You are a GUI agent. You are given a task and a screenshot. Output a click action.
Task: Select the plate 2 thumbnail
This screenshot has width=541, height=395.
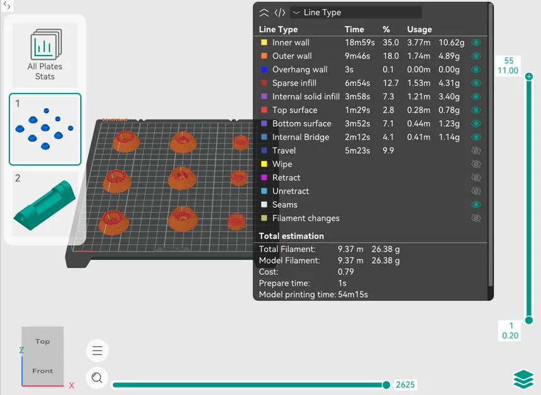(46, 204)
